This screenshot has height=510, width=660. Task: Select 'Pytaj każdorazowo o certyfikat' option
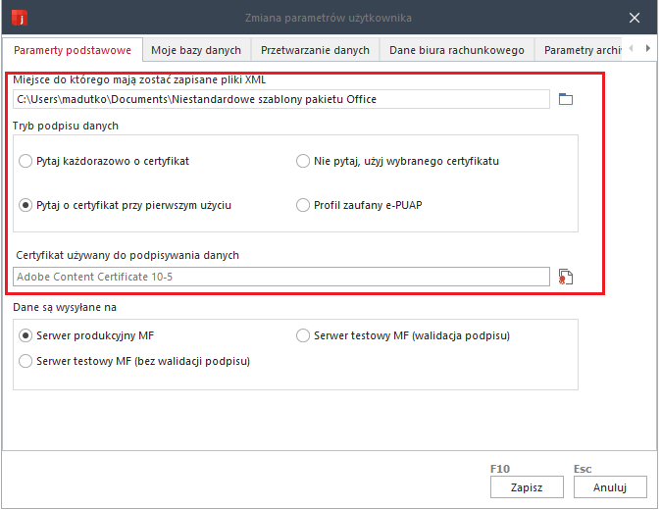[x=26, y=161]
